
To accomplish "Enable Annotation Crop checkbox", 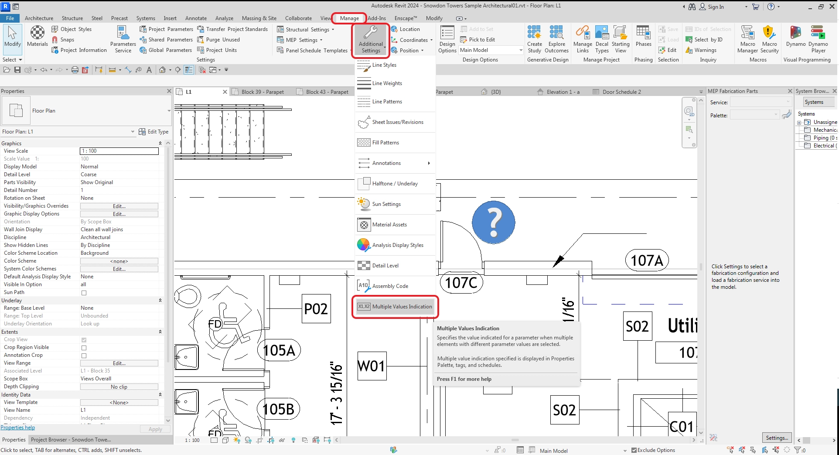I will click(84, 356).
